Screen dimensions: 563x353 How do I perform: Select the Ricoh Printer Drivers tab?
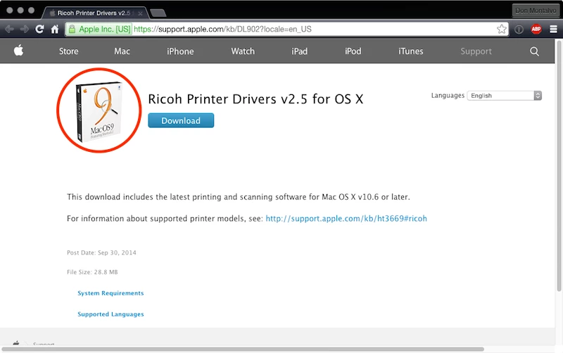coord(95,13)
